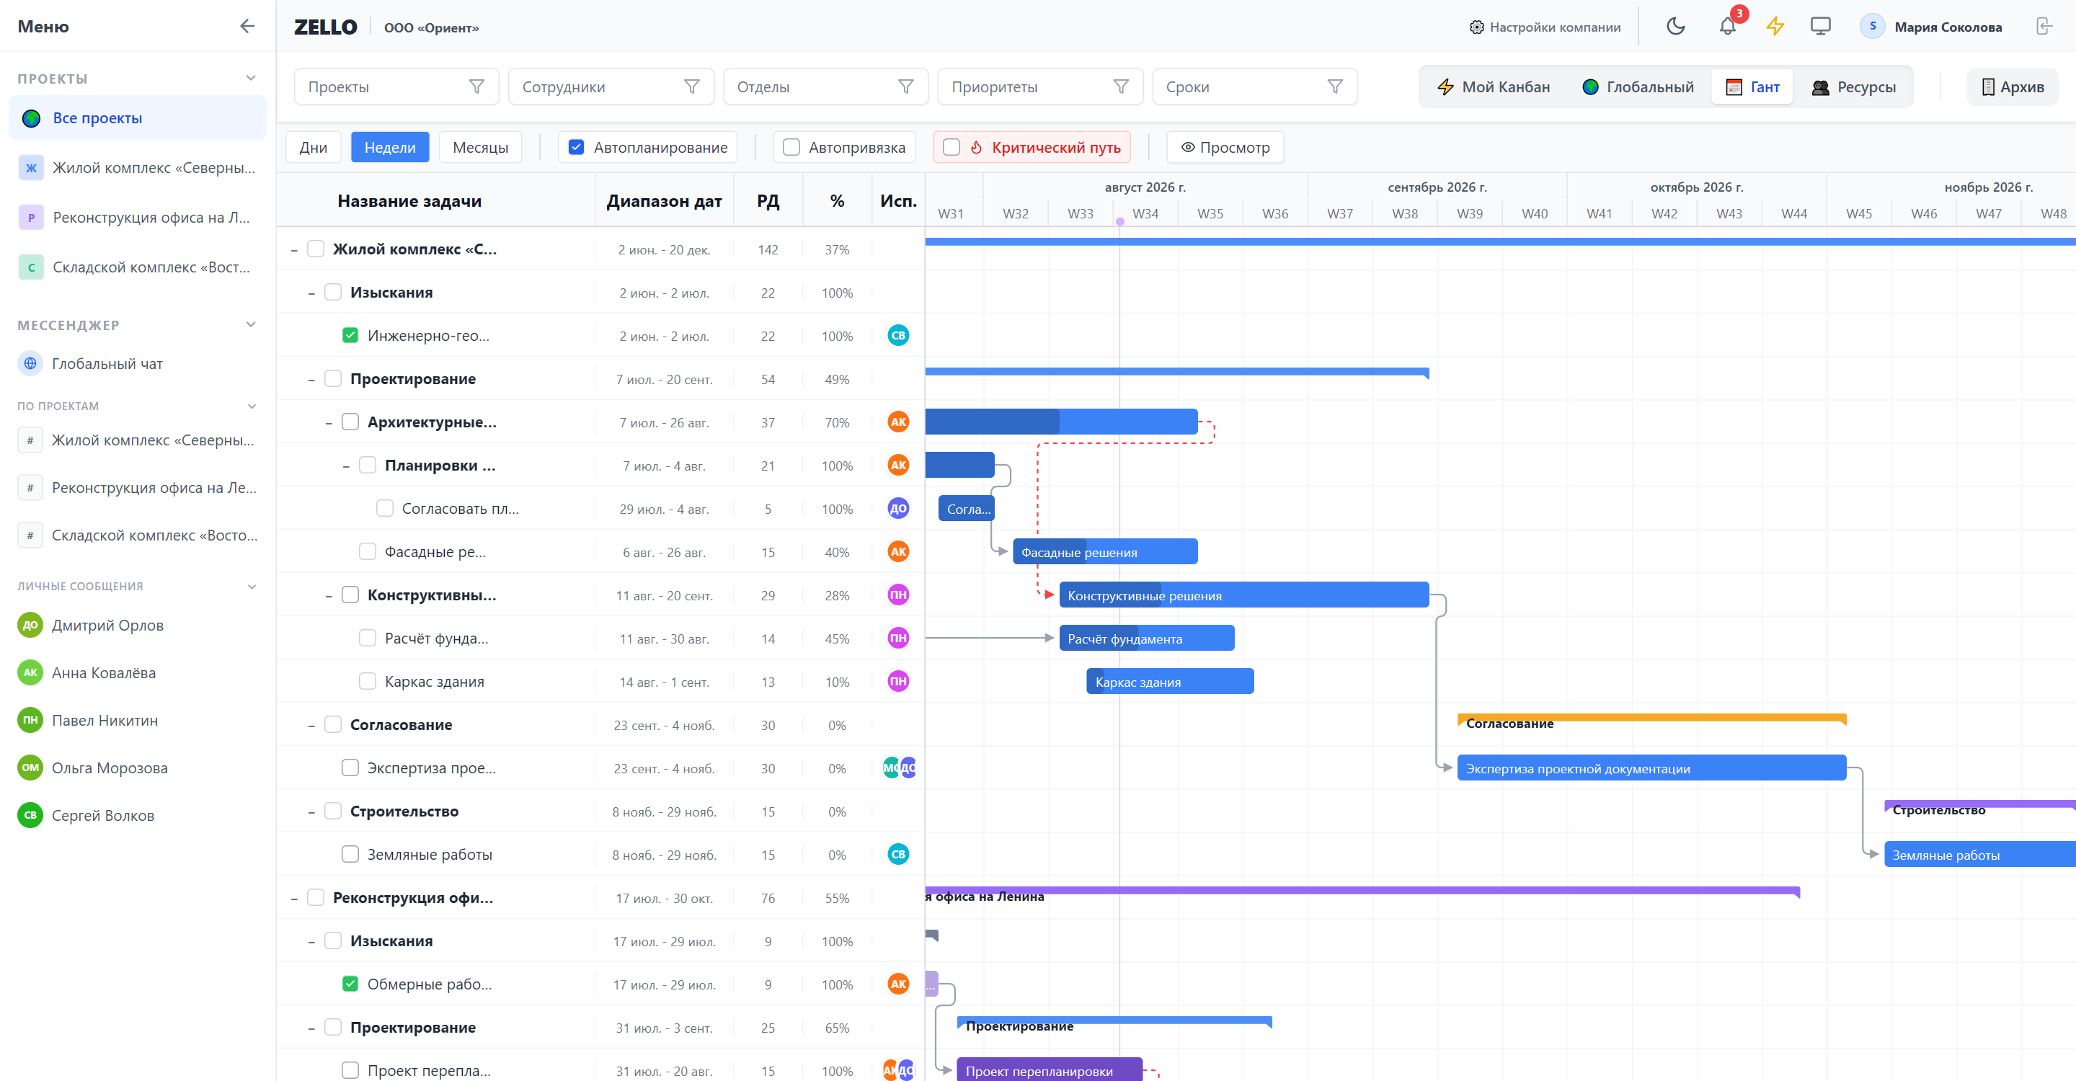Select the Гант tab

pos(1752,87)
